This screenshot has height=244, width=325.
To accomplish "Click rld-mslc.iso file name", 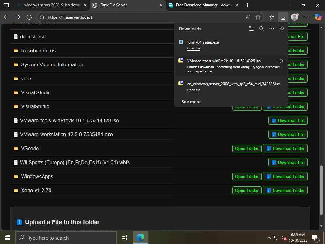I will pos(33,37).
